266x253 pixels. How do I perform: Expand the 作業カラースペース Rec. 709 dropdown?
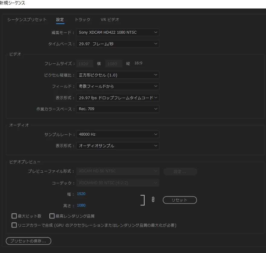[118, 109]
